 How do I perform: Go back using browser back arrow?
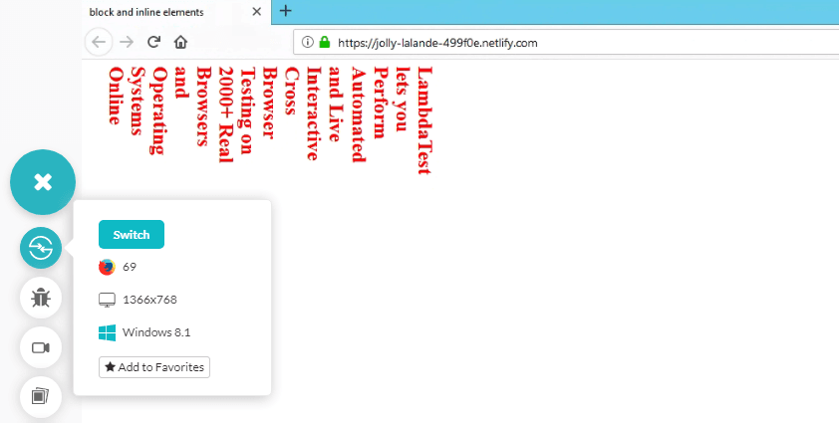tap(99, 42)
